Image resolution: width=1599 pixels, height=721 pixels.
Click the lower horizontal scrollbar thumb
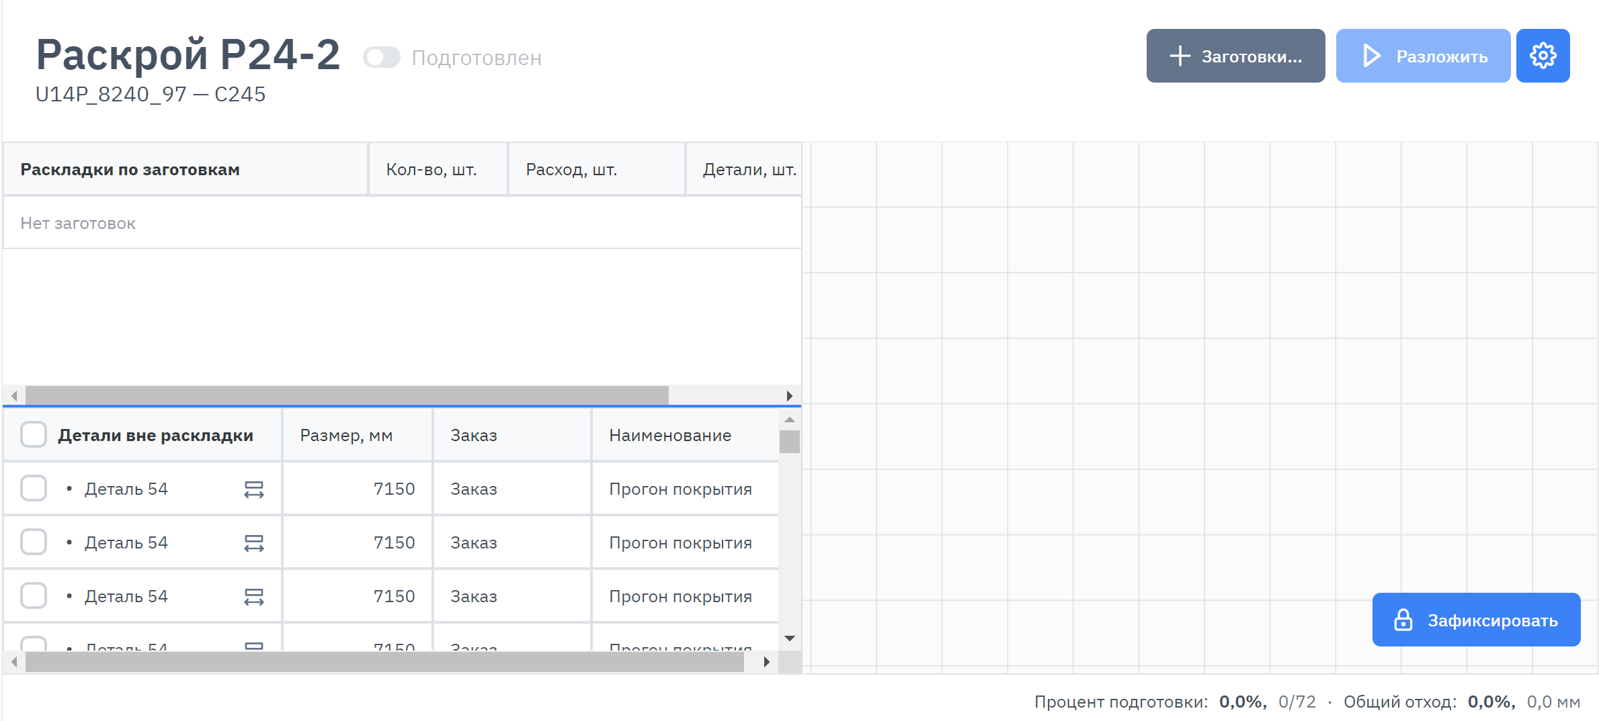click(x=384, y=662)
